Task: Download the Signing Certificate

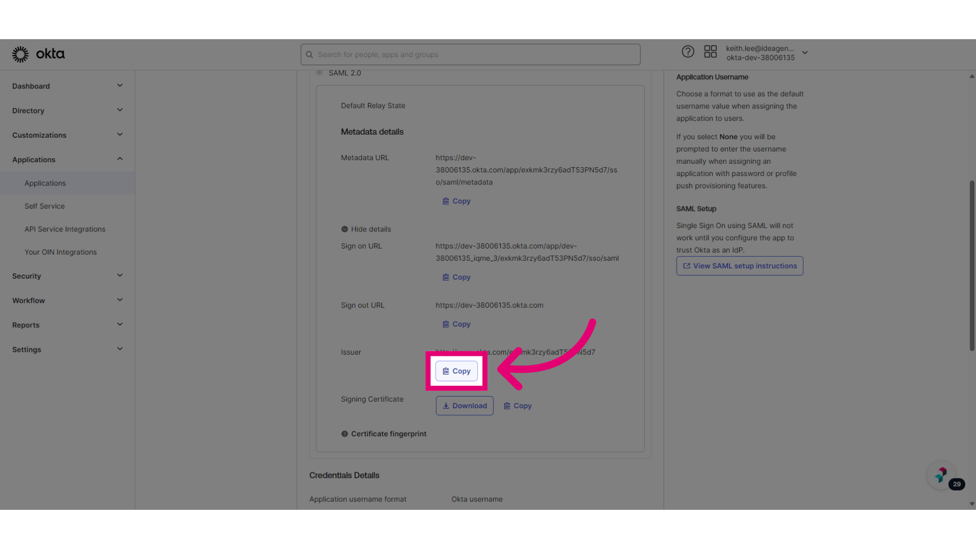Action: tap(465, 406)
